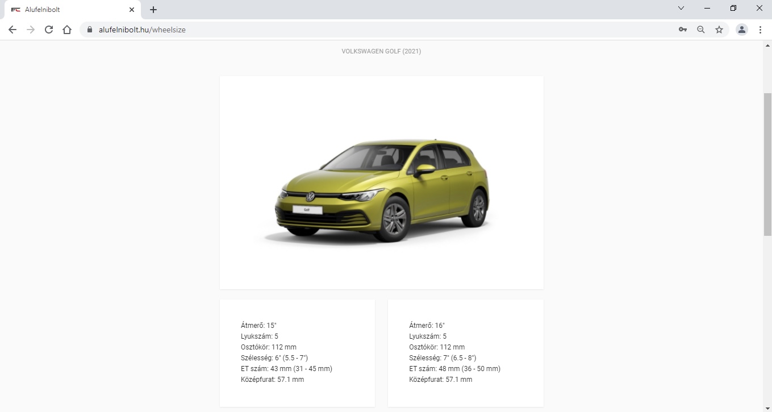
Task: Open Chrome three-dot menu
Action: click(x=760, y=30)
